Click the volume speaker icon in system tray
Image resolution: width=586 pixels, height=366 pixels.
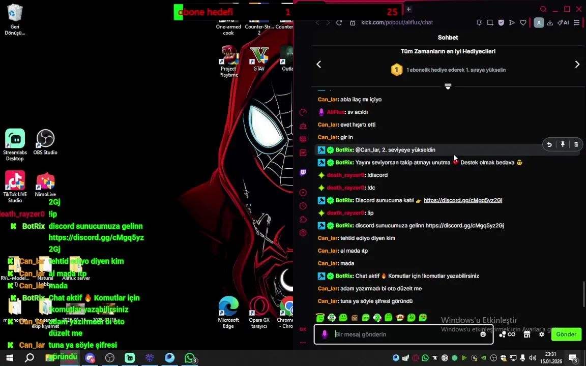point(533,358)
